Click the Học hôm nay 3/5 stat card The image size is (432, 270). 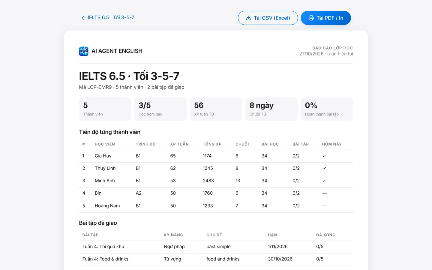coord(160,109)
